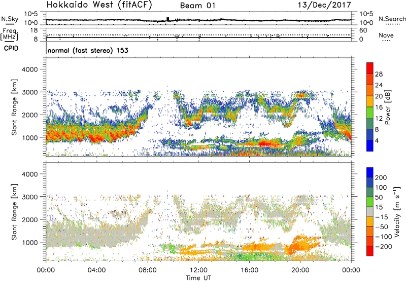The width and height of the screenshot is (406, 281).
Task: Click the power colorbar value '4'
Action: tap(377, 140)
